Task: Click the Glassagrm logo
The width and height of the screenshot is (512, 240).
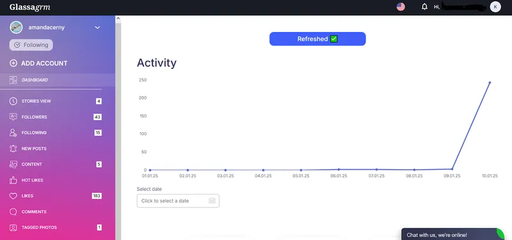Action: click(x=29, y=7)
